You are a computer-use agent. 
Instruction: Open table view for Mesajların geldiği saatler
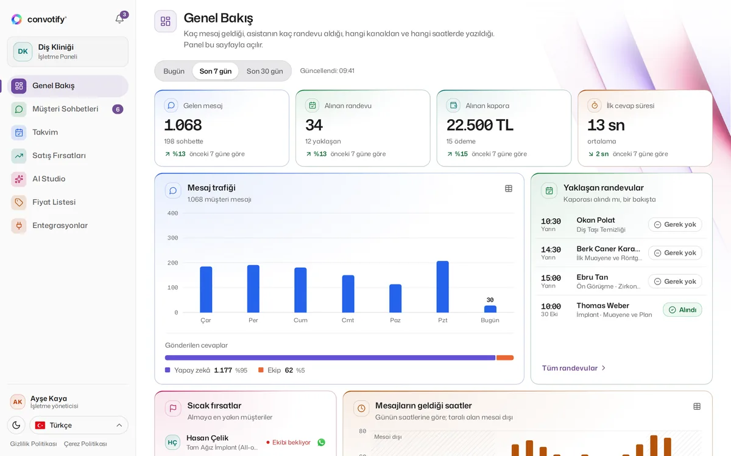[x=697, y=406]
